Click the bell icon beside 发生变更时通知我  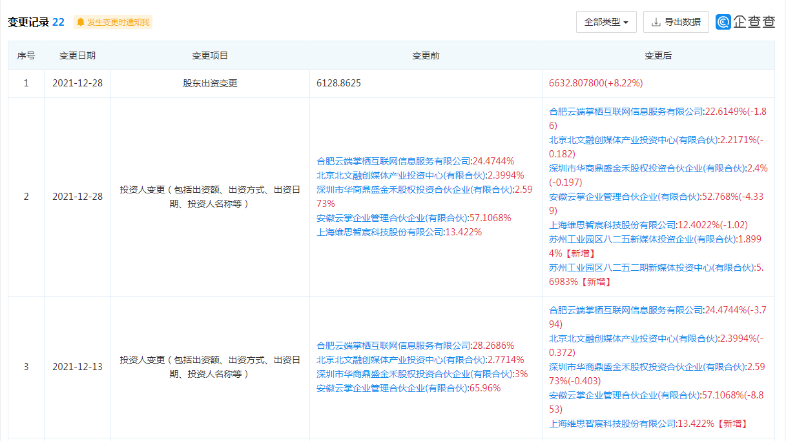(x=81, y=22)
